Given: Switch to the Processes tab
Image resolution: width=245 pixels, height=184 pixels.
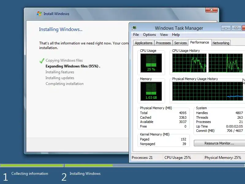Looking at the screenshot, I should (x=163, y=43).
